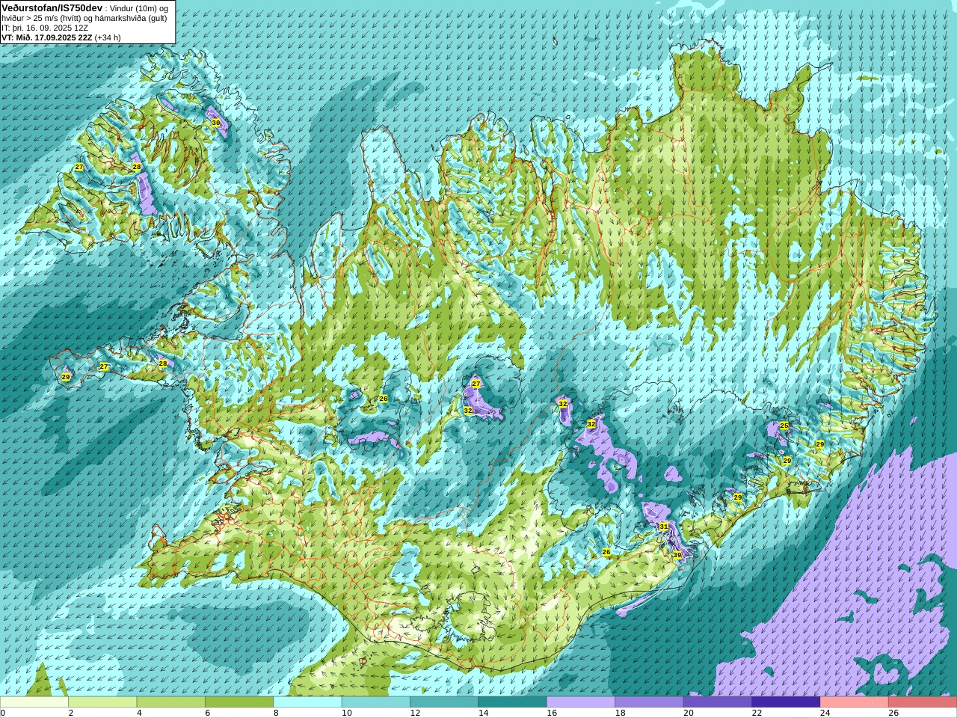Click the legend scale value 6
This screenshot has height=718, width=957.
(x=207, y=714)
